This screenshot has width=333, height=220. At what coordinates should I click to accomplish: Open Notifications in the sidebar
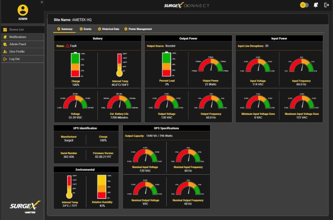[22, 37]
